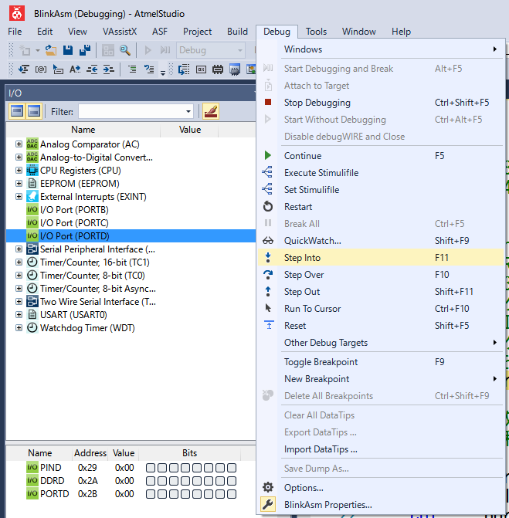
Task: Click the magnifying glass search toolbar icon
Action: point(125,50)
